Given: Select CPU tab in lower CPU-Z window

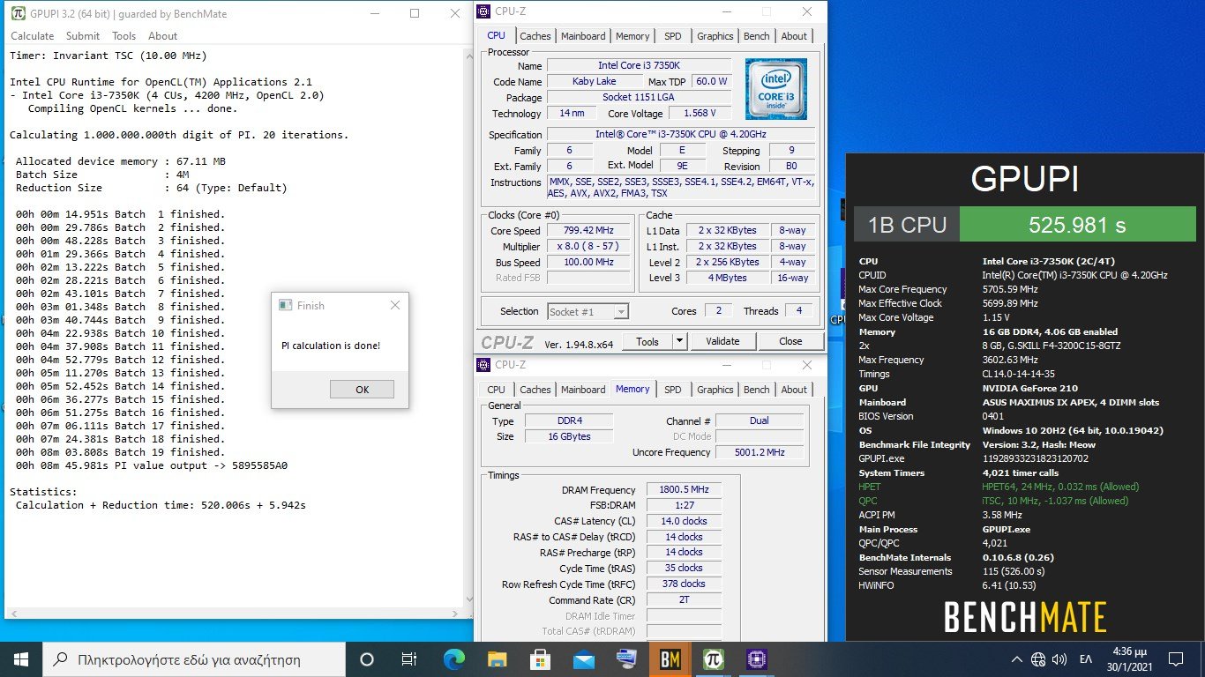Looking at the screenshot, I should click(x=496, y=390).
